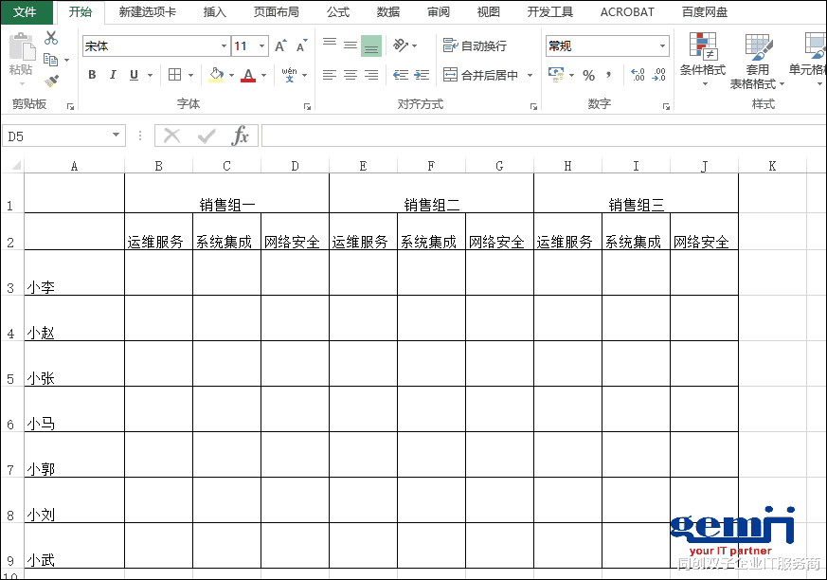Open the font name dropdown
The image size is (827, 580).
pos(222,45)
